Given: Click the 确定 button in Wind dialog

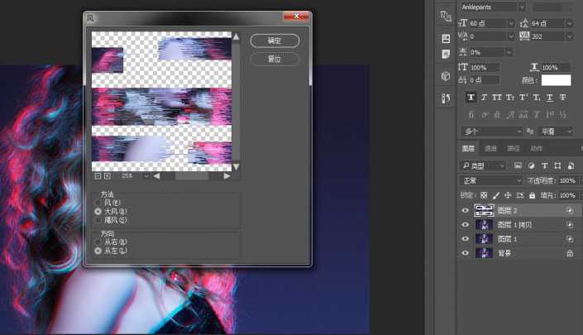Looking at the screenshot, I should pos(274,41).
